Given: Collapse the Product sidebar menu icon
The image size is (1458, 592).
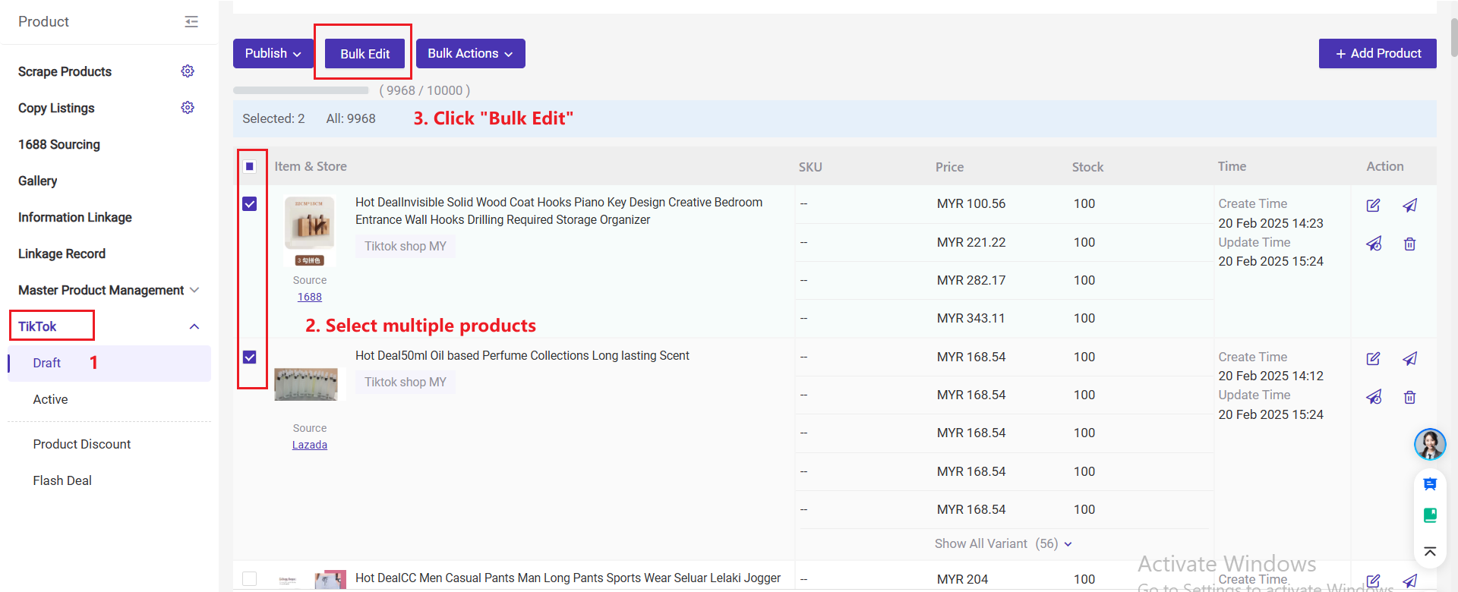Looking at the screenshot, I should coord(191,22).
